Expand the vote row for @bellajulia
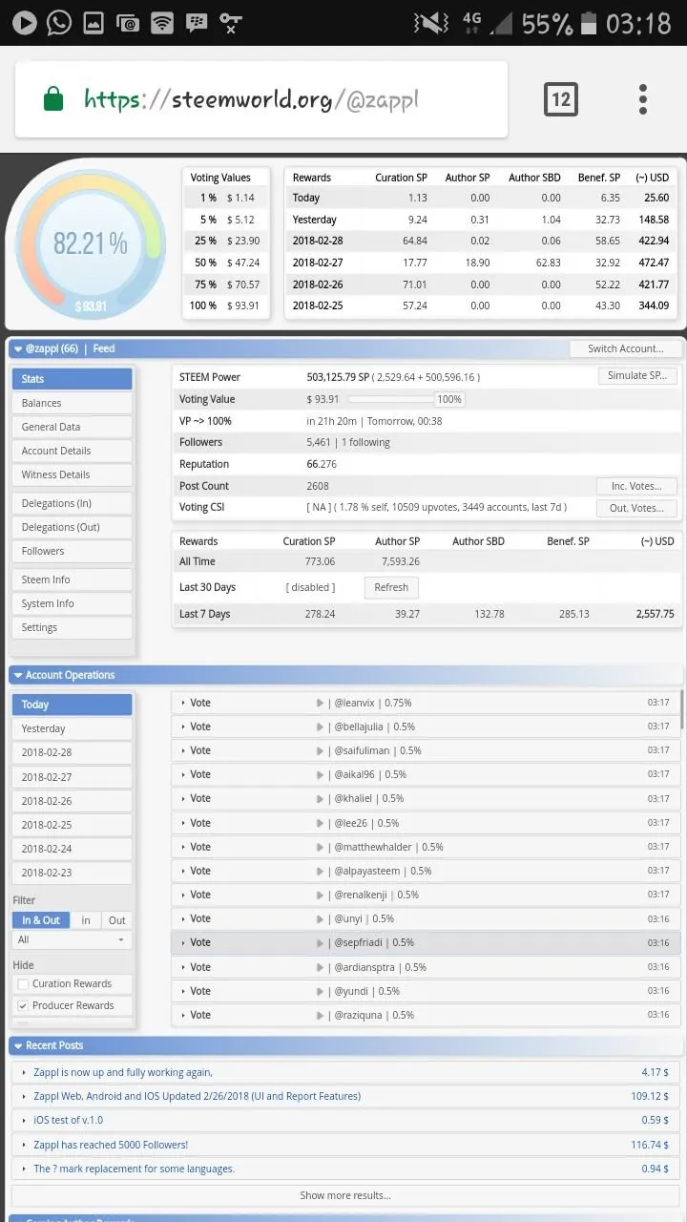Viewport: 687px width, 1222px height. coord(426,727)
